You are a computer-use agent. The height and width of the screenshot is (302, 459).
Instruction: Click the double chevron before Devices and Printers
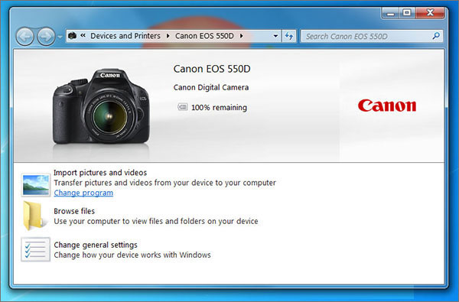pos(83,36)
